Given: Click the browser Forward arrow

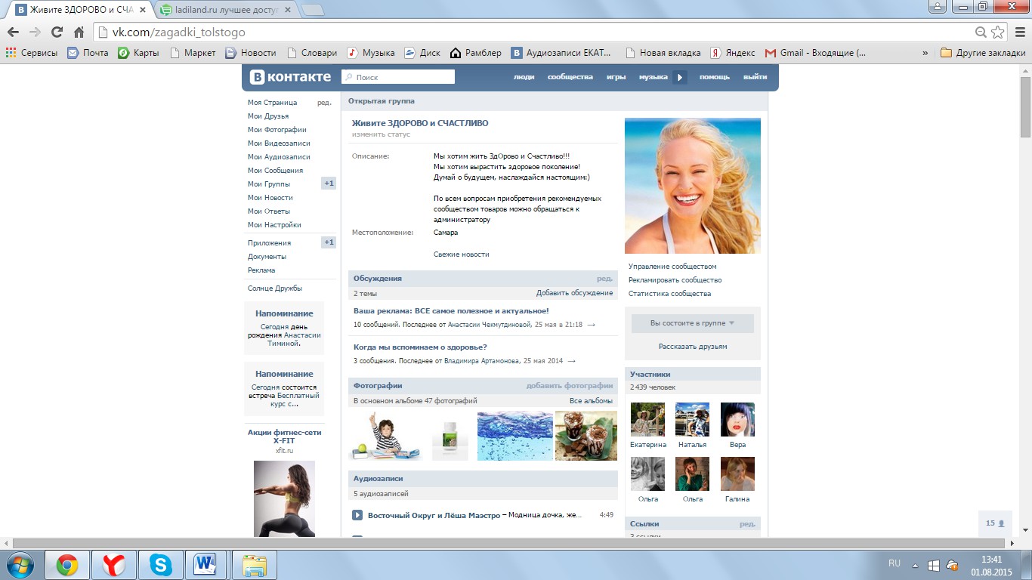Looking at the screenshot, I should pos(35,32).
